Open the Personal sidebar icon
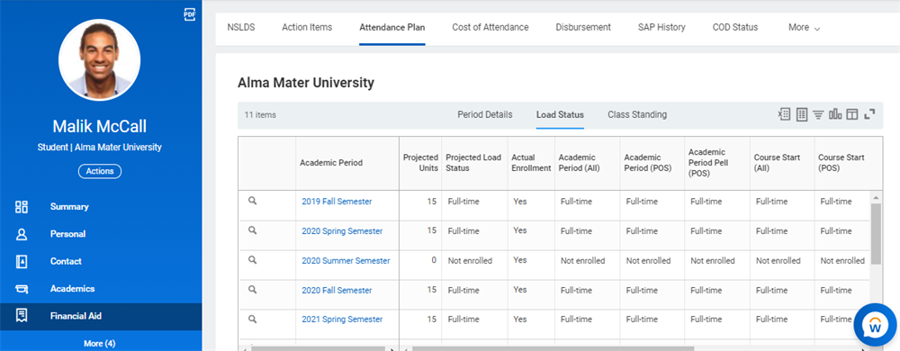 [x=22, y=234]
